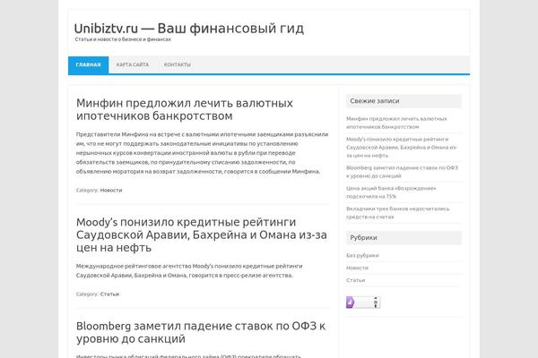Screen dimensions: 538x358
Task: Open article headline 'Минфин предложил лечить валютных ипотечников'
Action: 185,109
